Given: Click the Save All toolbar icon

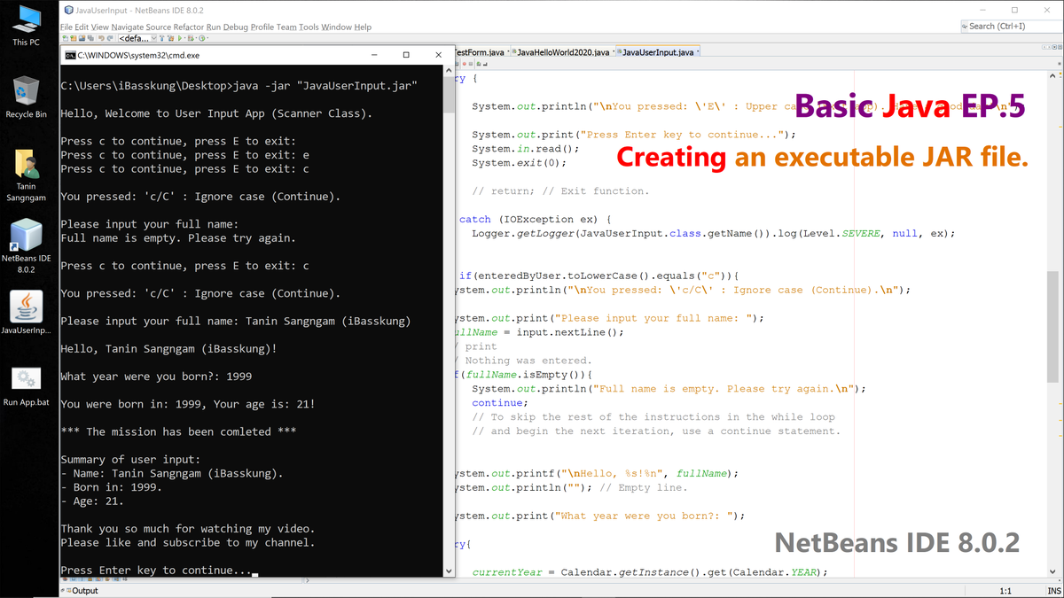Looking at the screenshot, I should tap(90, 38).
